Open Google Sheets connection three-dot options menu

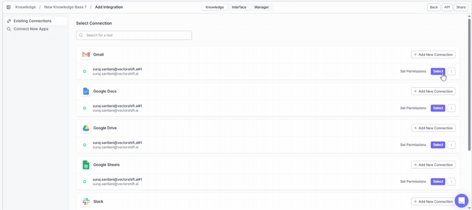click(451, 181)
